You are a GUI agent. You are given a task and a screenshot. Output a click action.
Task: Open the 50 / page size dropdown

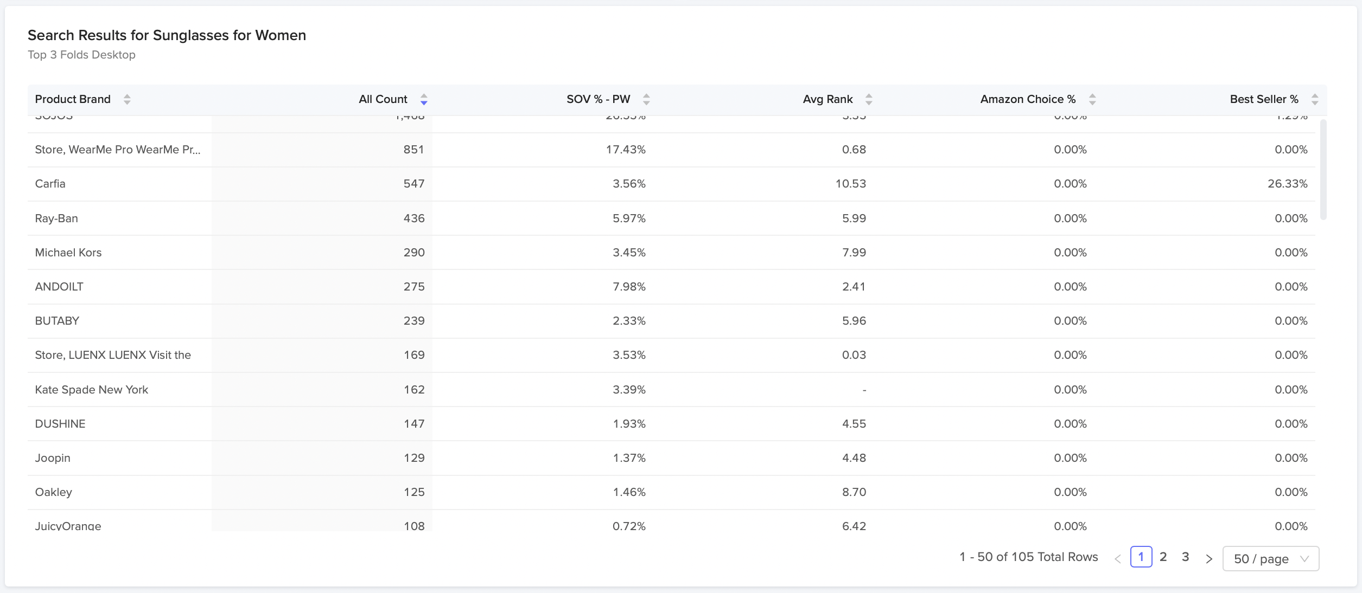[x=1271, y=558]
